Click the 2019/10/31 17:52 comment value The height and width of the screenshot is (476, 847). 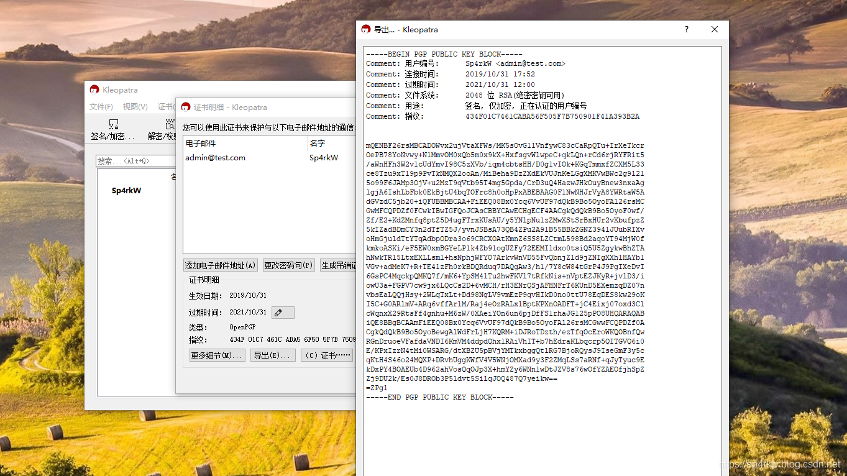[500, 75]
